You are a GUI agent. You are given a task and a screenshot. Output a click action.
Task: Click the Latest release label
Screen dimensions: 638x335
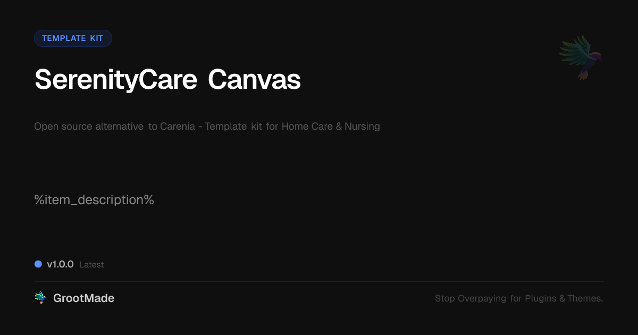(91, 265)
